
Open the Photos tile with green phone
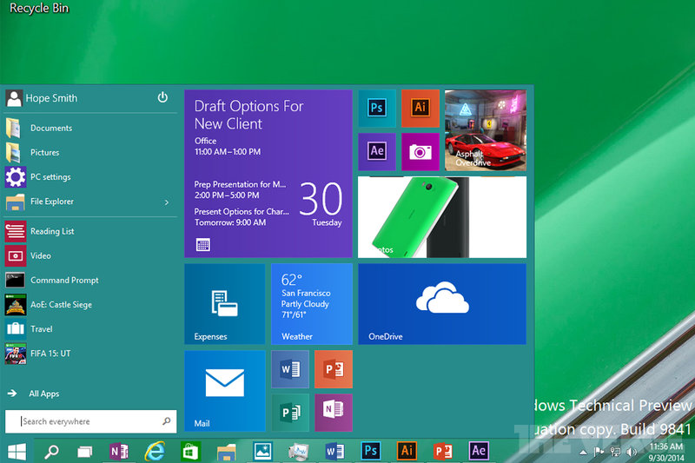click(442, 217)
